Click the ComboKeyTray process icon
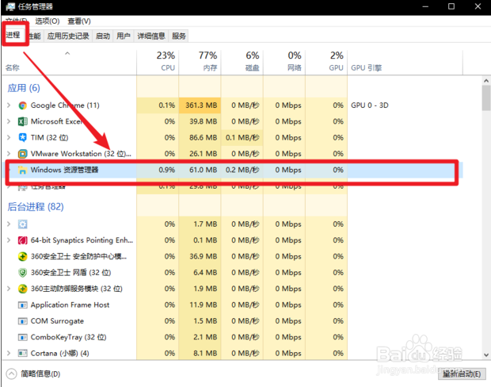This screenshot has height=387, width=491. coord(22,337)
